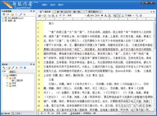Screen dimensions: 157x116
Task: Switch to the 三皇五帝 tab
Action: [45, 12]
